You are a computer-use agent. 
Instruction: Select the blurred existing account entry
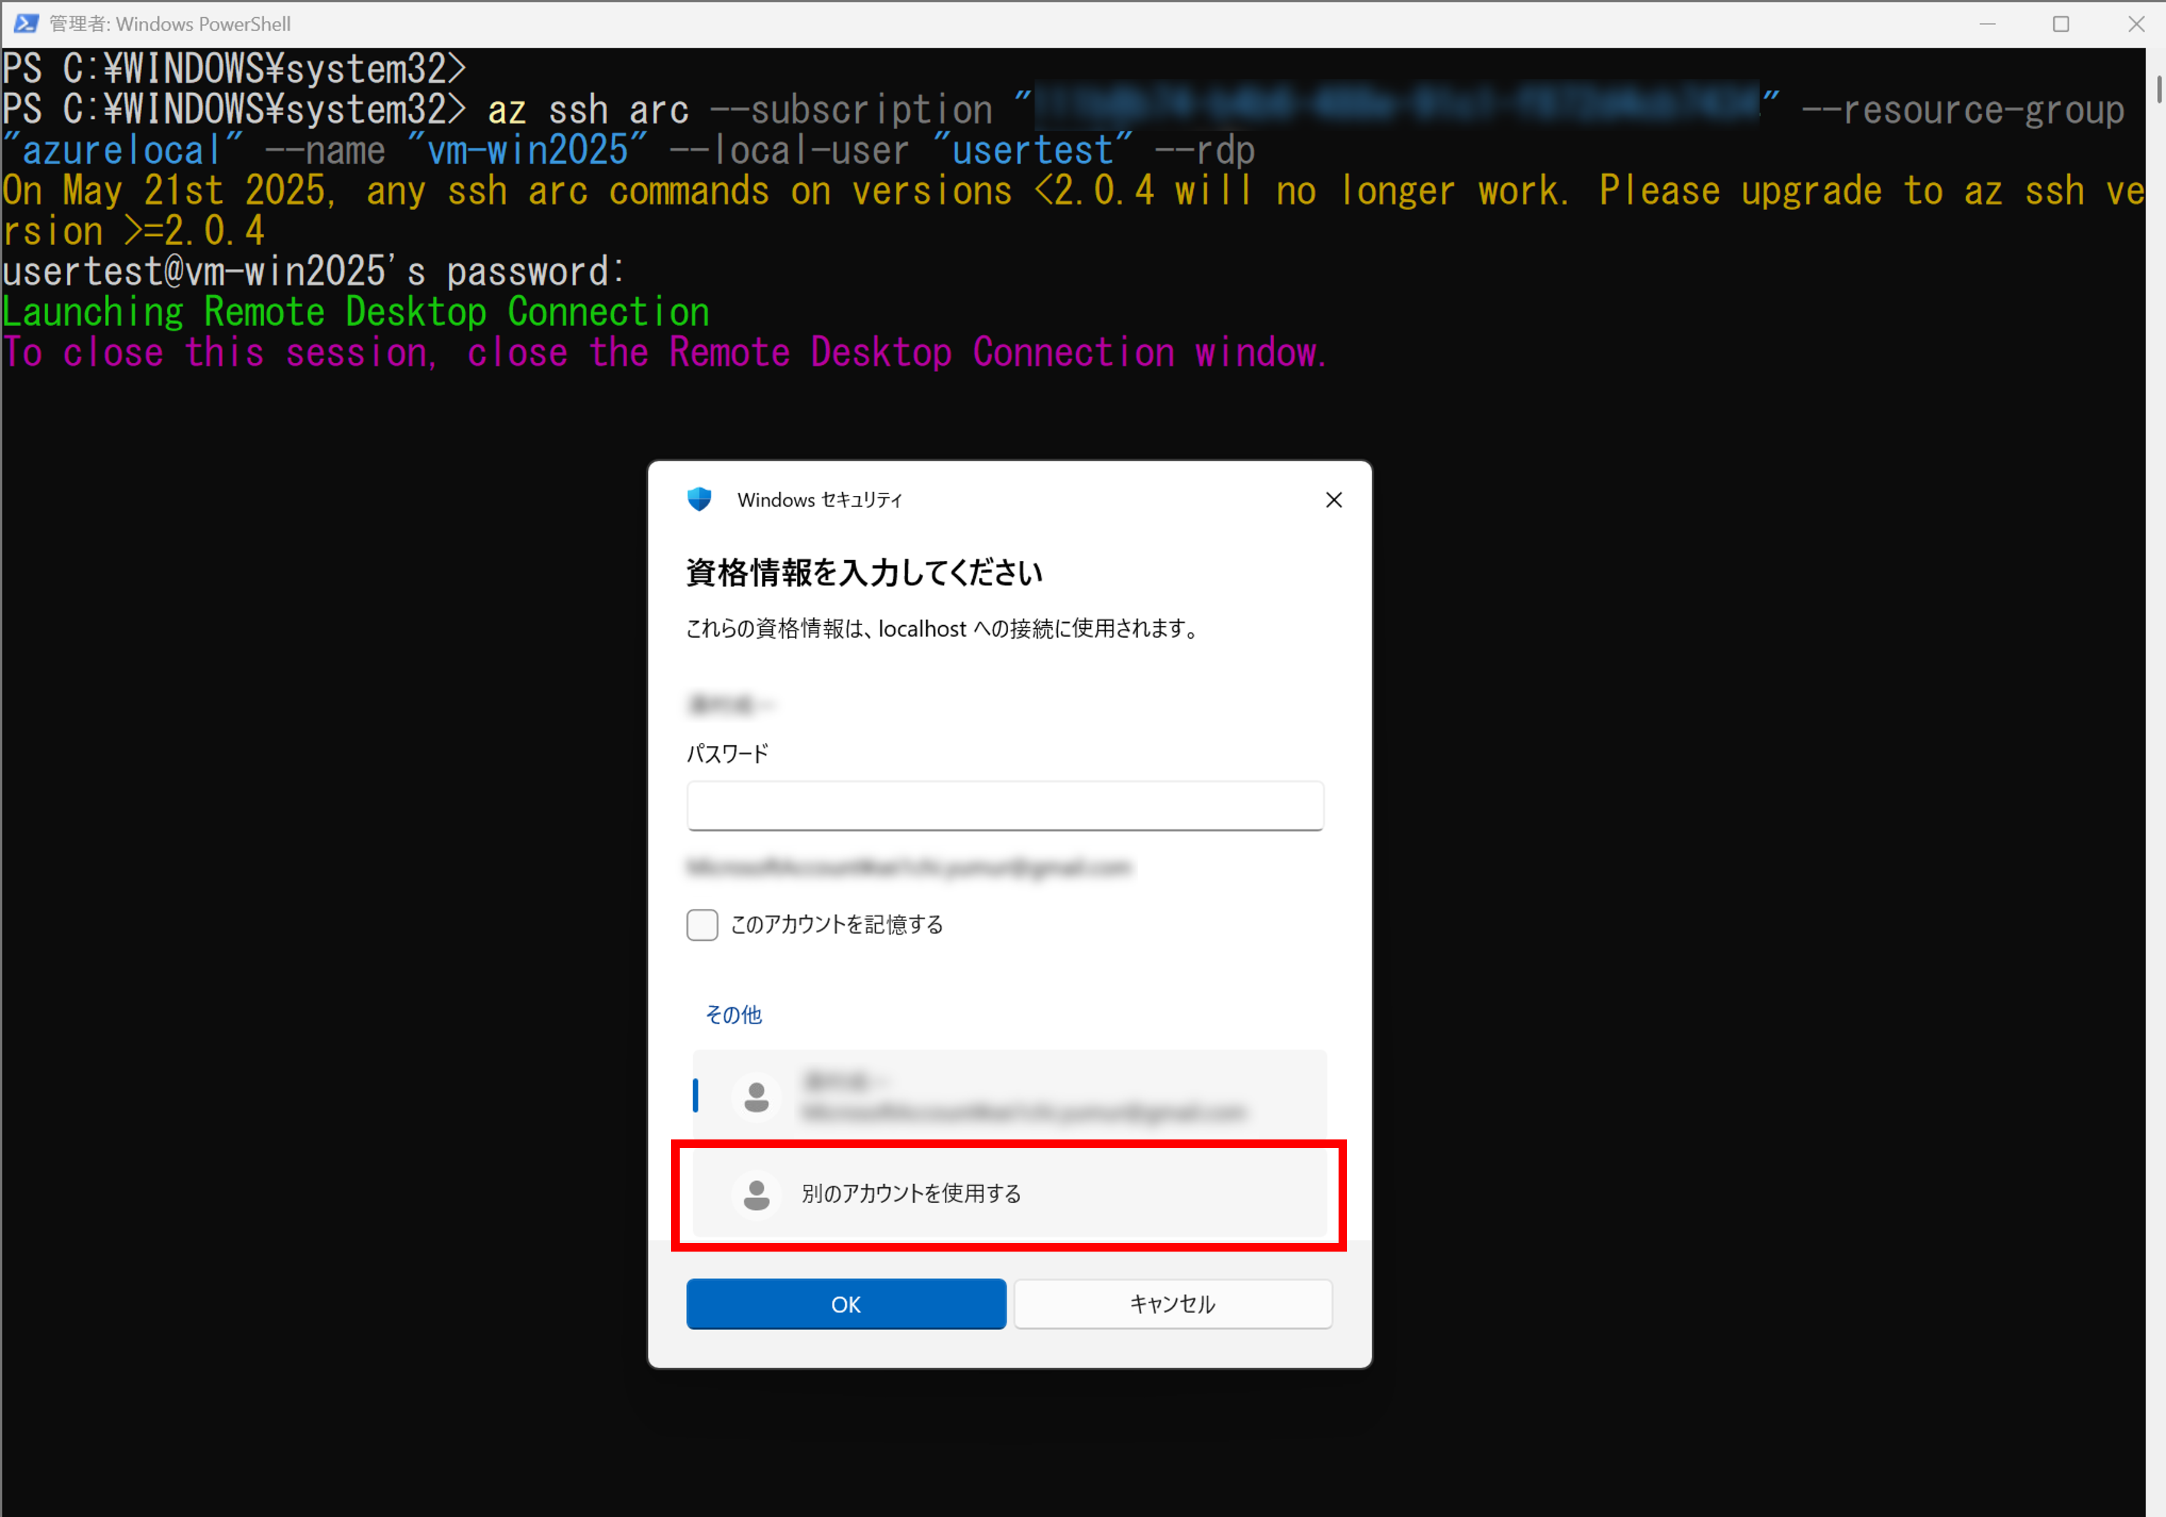point(1009,1095)
